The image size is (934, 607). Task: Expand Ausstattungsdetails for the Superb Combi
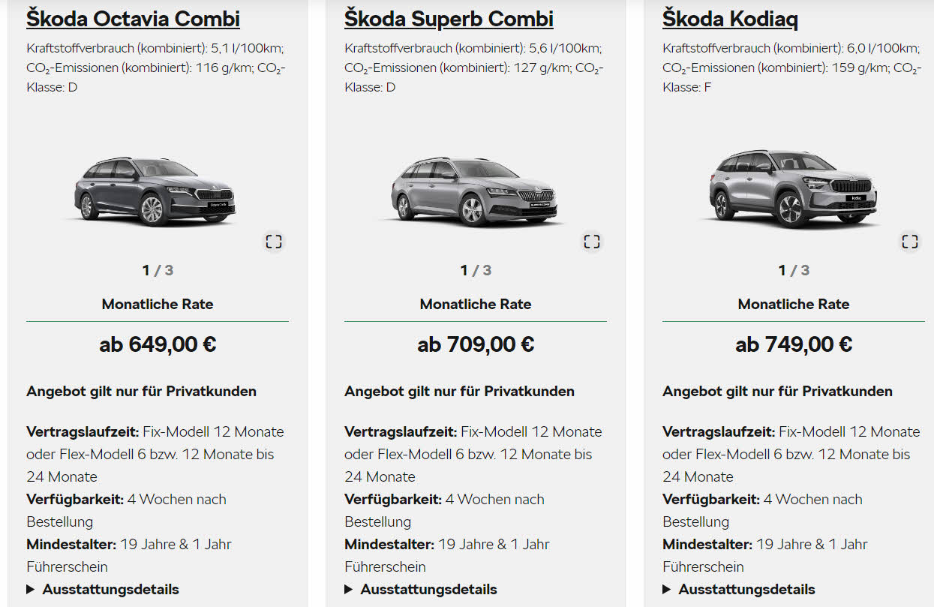point(421,589)
